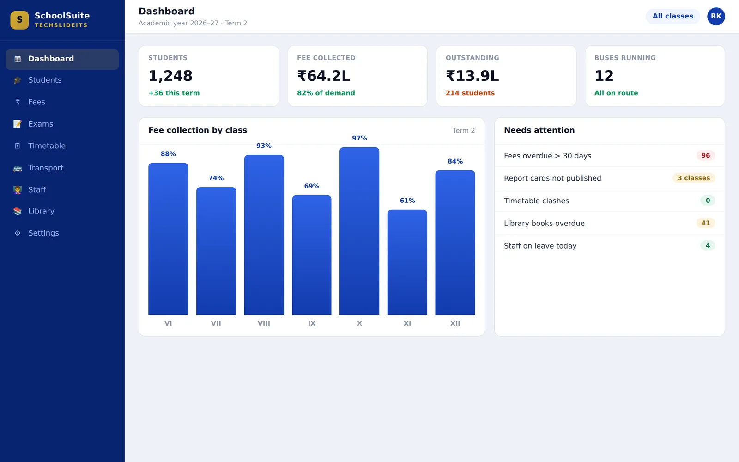Click the class VI bar at 88%
This screenshot has height=462, width=739.
click(x=168, y=239)
